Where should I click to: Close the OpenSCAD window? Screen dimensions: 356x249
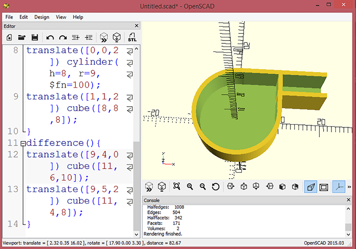pos(344,4)
